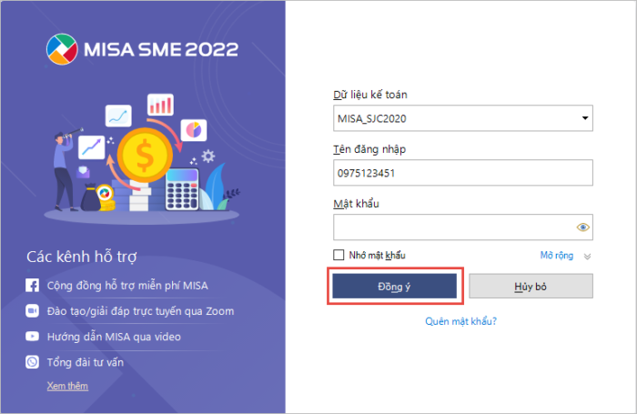
Task: Show password with the eye icon
Action: point(583,227)
